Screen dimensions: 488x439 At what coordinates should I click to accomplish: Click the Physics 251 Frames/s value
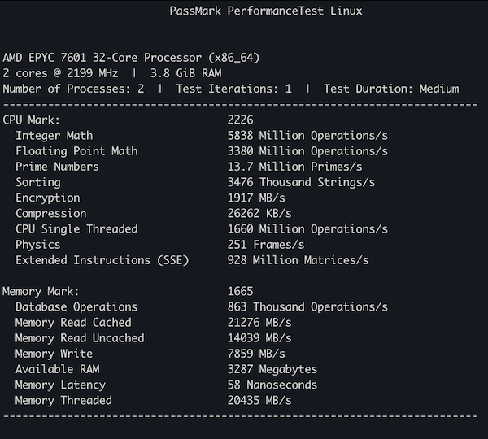point(266,245)
